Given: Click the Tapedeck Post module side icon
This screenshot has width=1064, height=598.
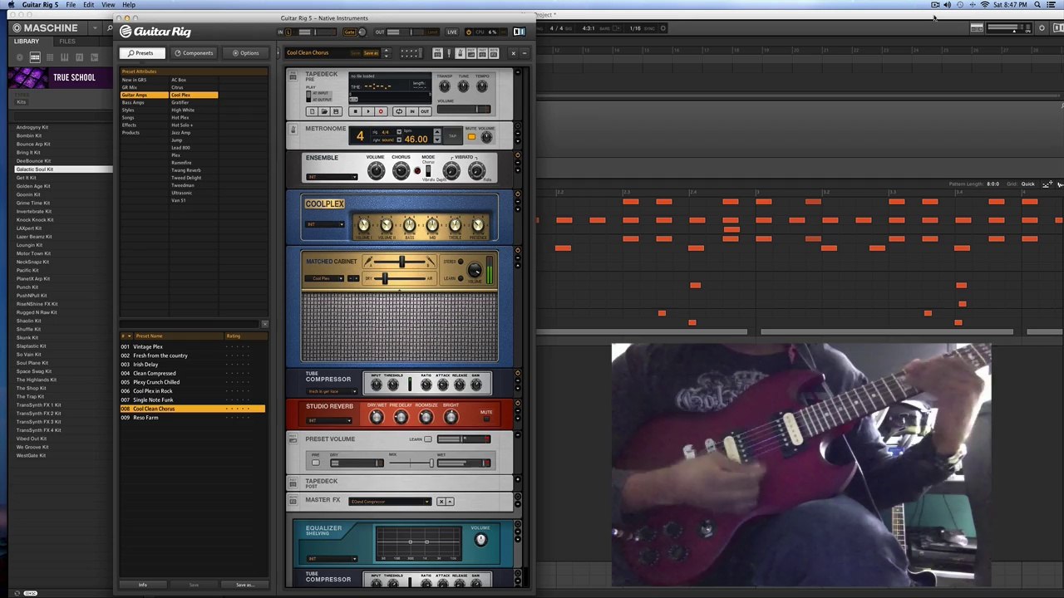Looking at the screenshot, I should [293, 483].
